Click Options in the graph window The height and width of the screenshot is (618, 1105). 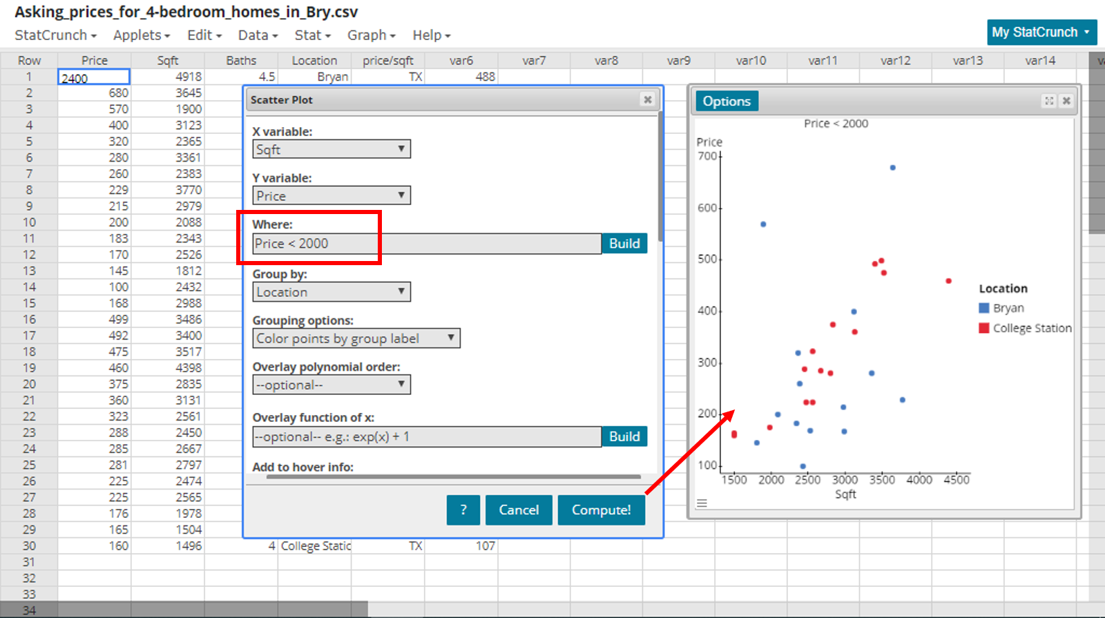727,102
